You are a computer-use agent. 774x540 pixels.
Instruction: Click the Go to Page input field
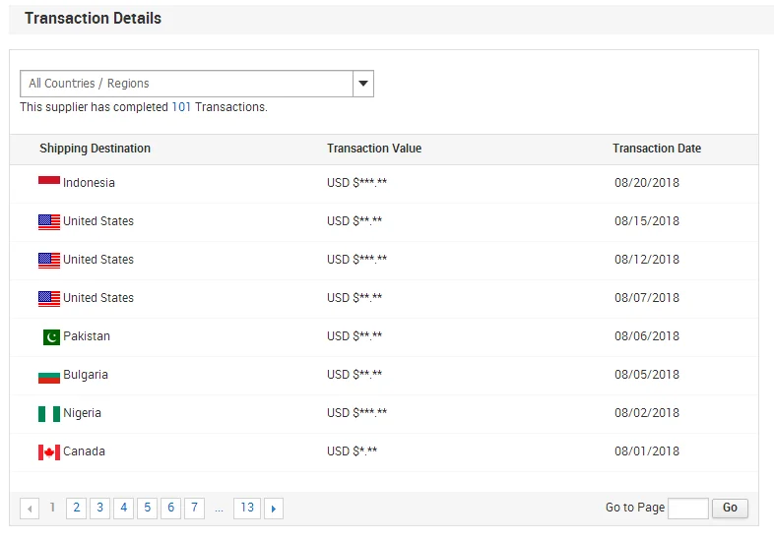(688, 509)
